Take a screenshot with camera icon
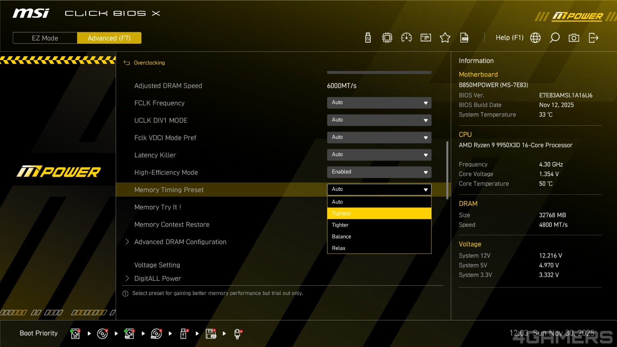The height and width of the screenshot is (347, 617). (x=574, y=38)
